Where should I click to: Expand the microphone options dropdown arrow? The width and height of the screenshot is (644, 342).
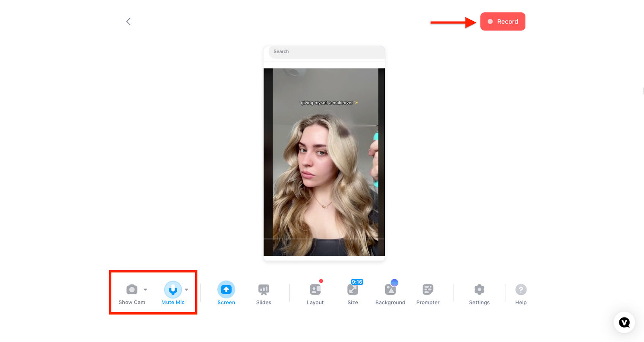(186, 290)
